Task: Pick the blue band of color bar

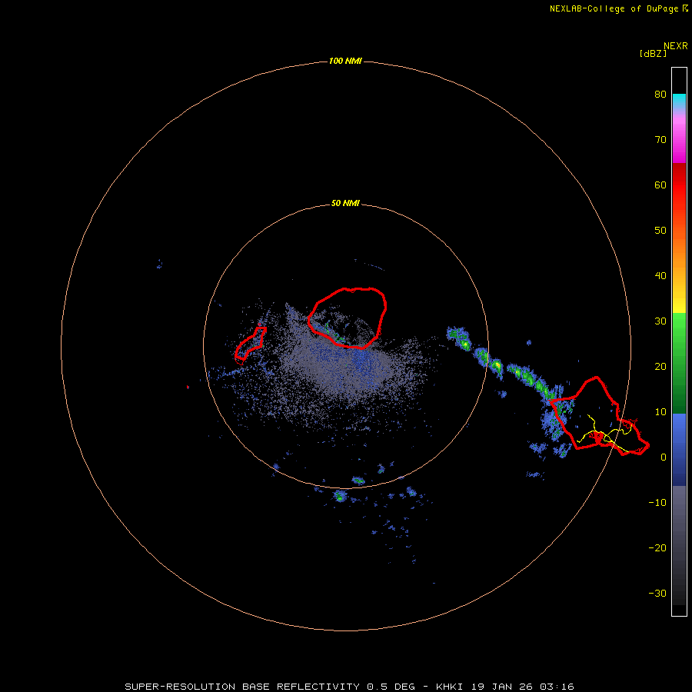Action: pos(679,449)
